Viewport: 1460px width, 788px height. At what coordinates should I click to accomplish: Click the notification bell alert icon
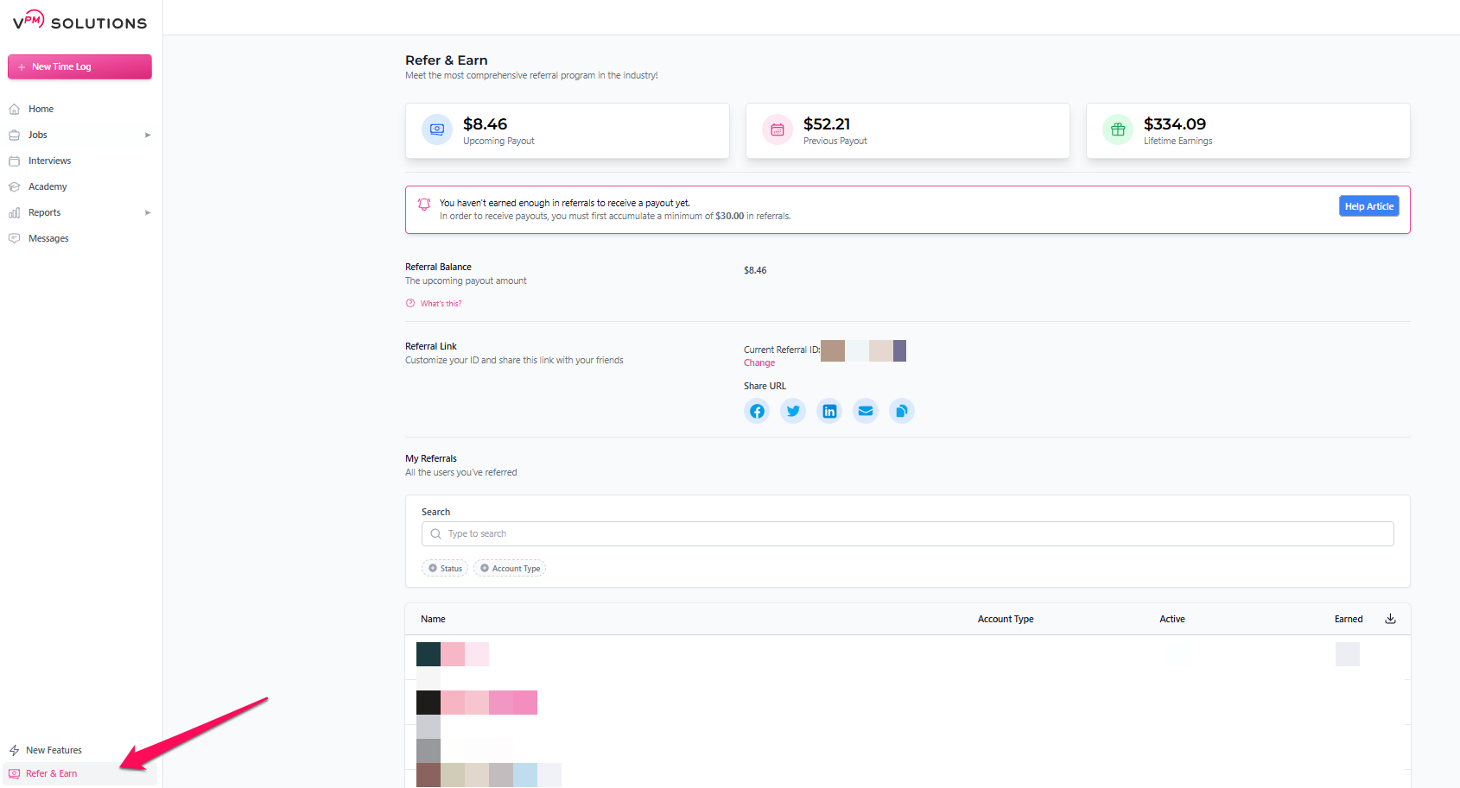(424, 205)
